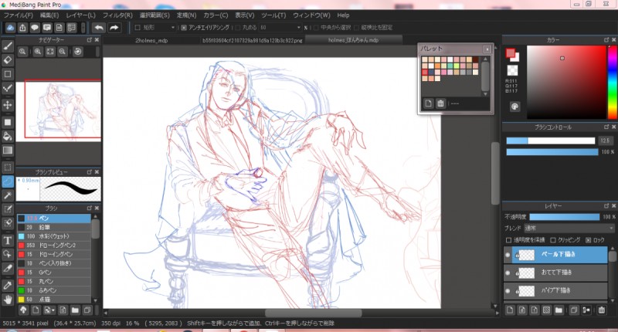Select the Lasso tool
This screenshot has height=332, width=618.
tap(8, 181)
